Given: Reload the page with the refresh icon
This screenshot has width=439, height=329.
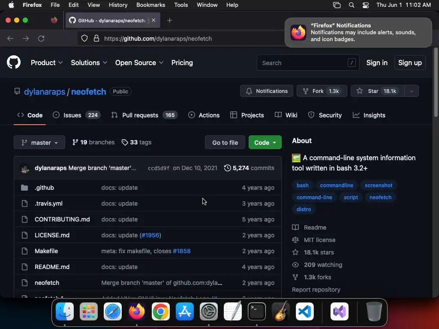Looking at the screenshot, I should coord(41,38).
